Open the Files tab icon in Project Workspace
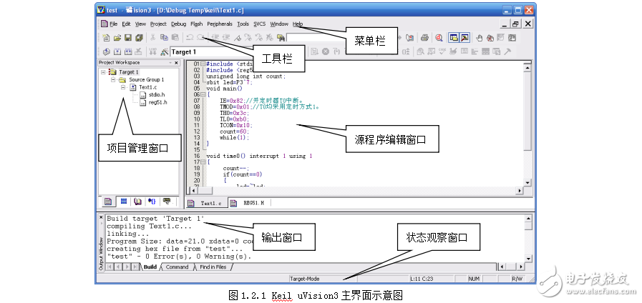This screenshot has height=303, width=642. coord(108,202)
